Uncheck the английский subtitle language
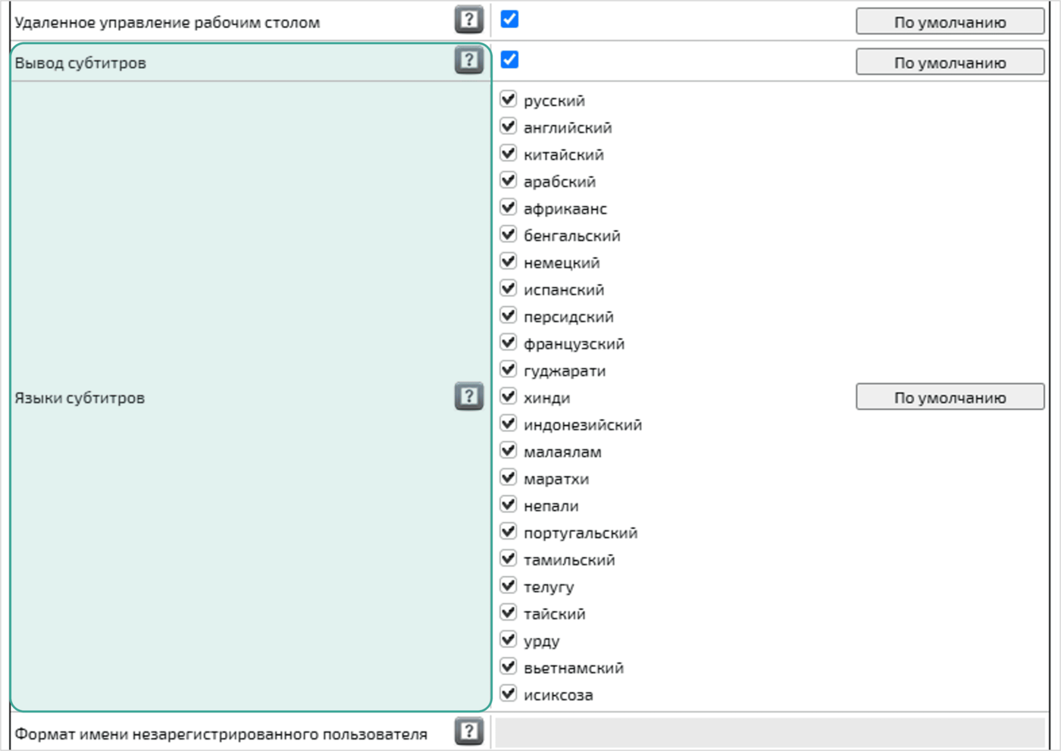This screenshot has width=1061, height=751. point(509,127)
